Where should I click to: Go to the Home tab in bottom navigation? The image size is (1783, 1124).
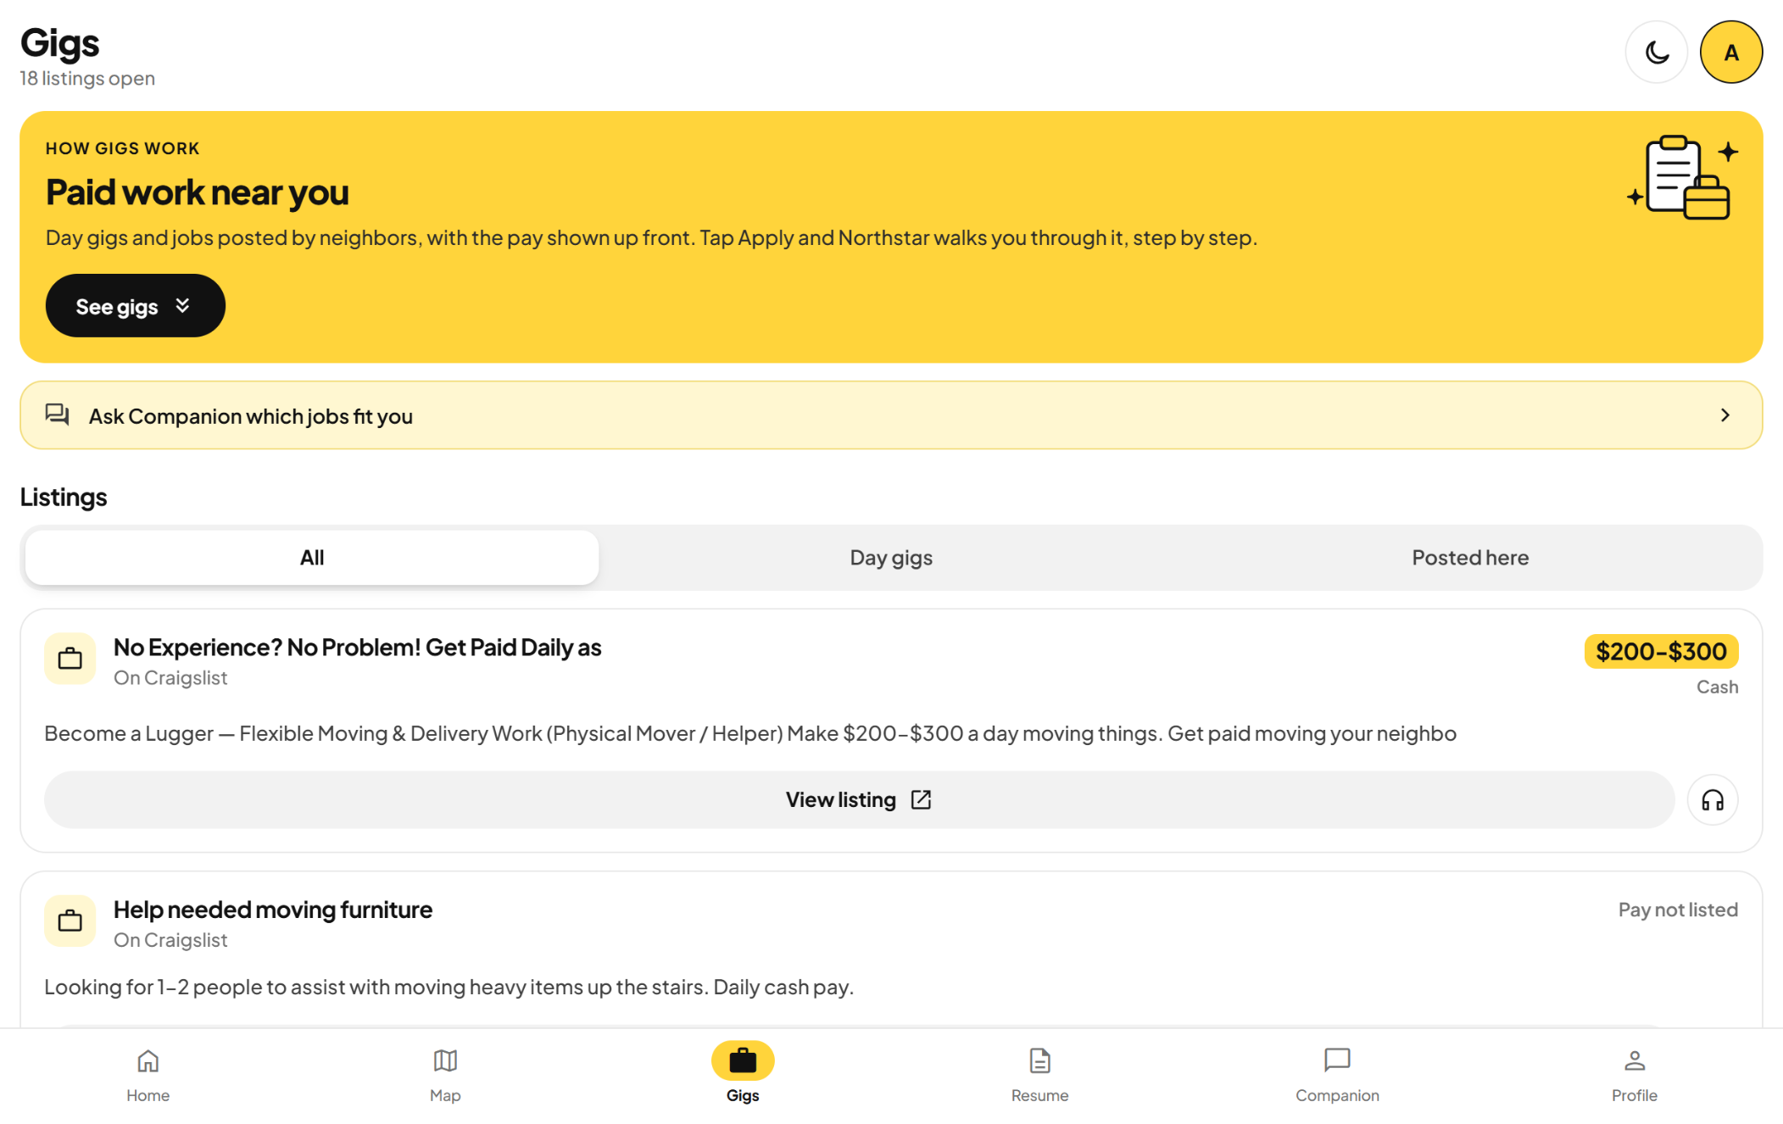(x=148, y=1075)
